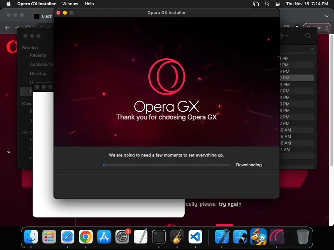Screen dimensions: 334x250
Task: Click the date and time in menu bar
Action: pyautogui.click(x=307, y=4)
